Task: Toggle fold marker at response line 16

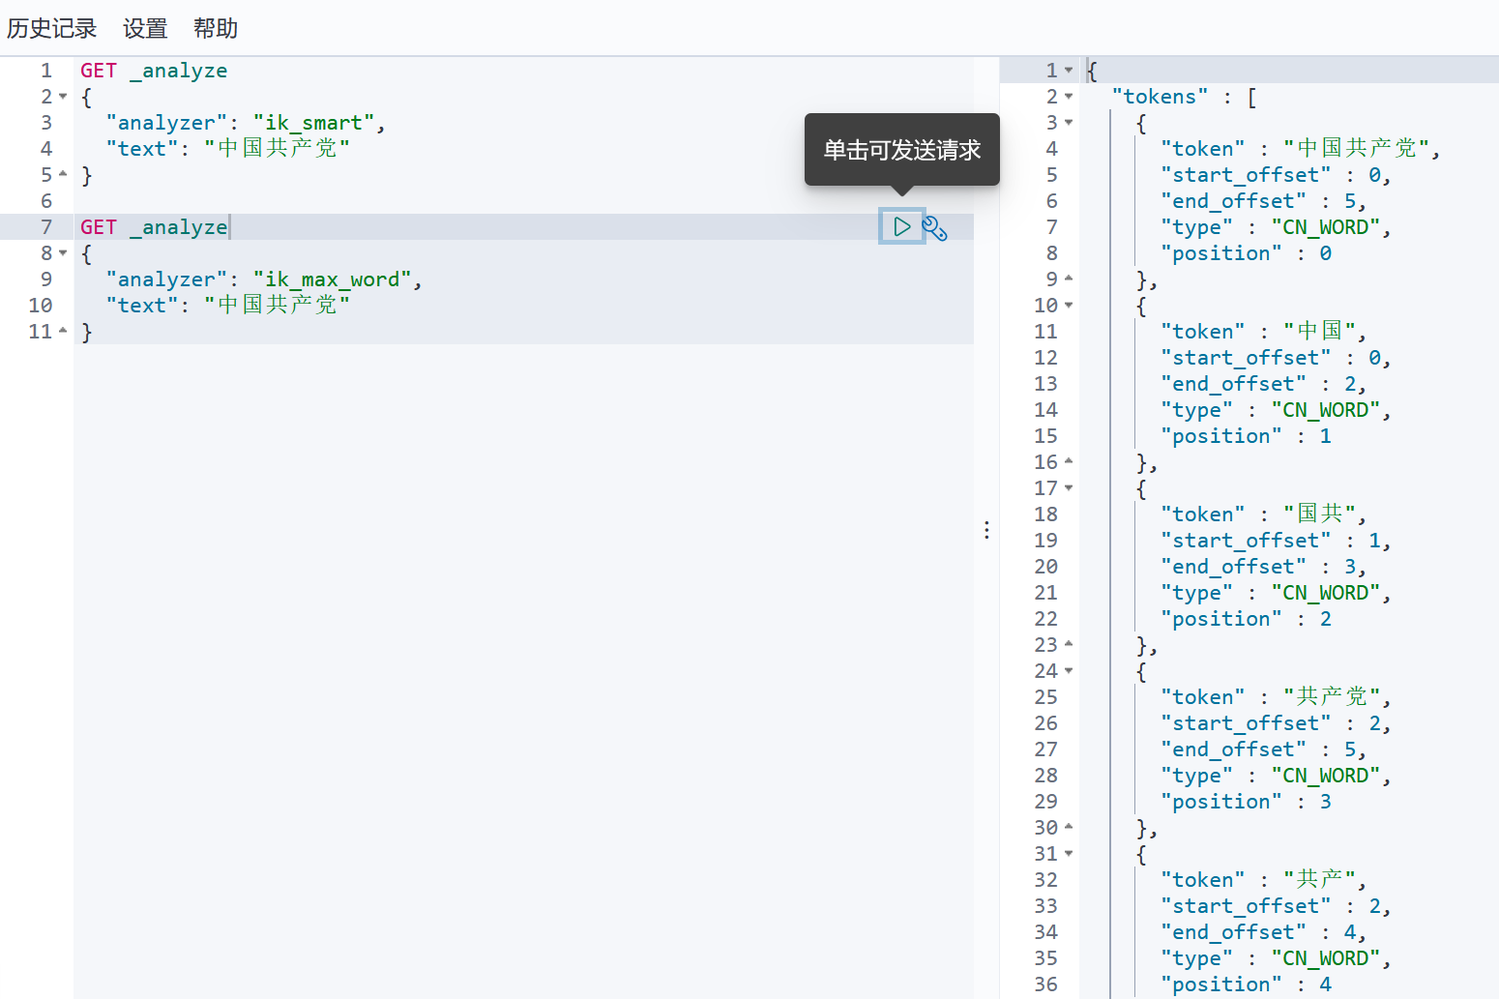Action: [1069, 462]
